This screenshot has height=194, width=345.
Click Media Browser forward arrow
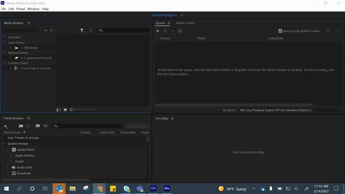pyautogui.click(x=51, y=30)
